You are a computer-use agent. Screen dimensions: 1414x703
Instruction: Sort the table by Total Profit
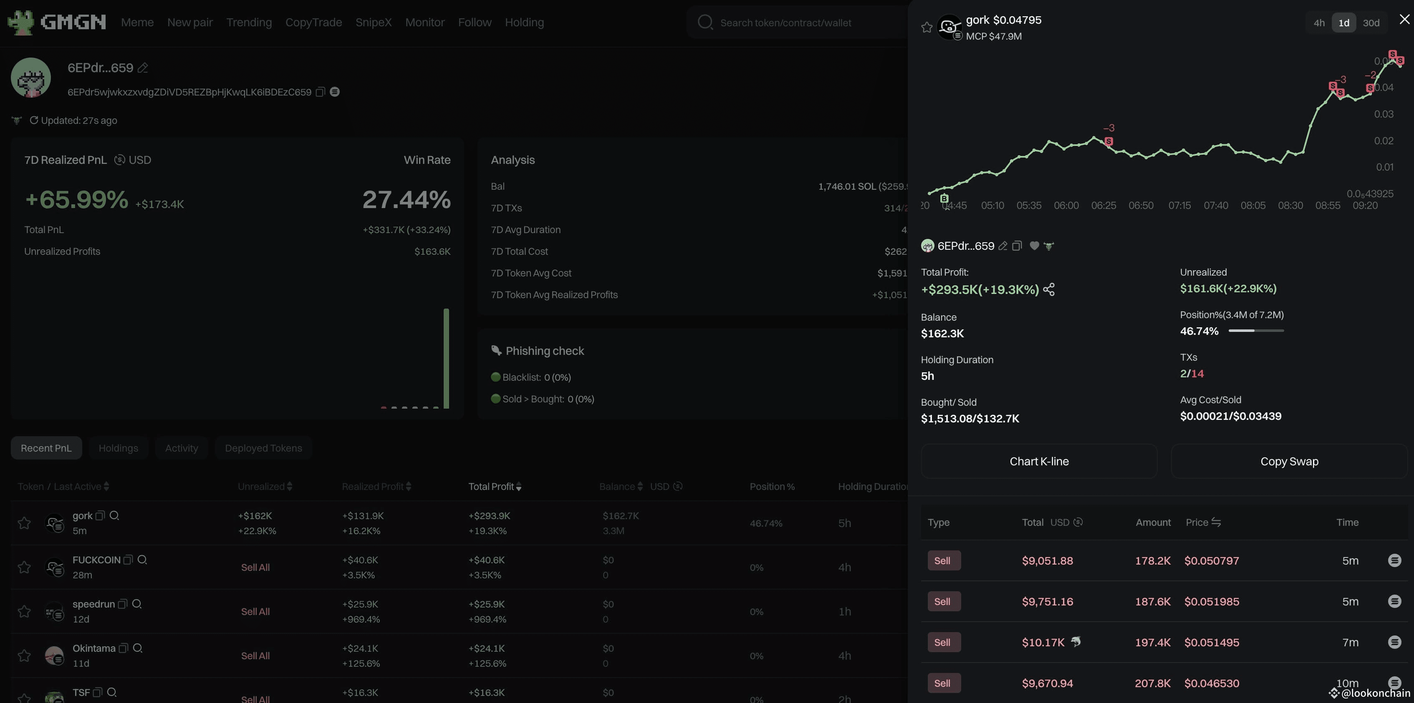coord(518,487)
